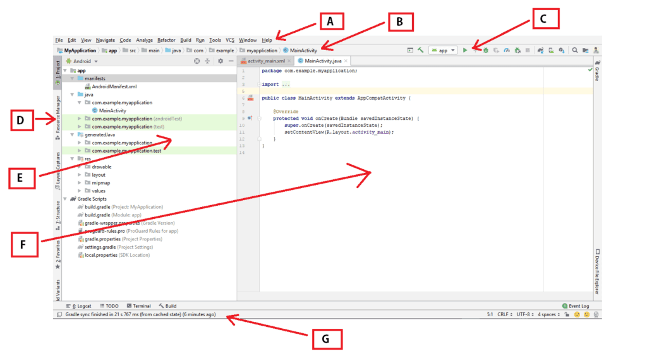Click the Search Everywhere magnifier icon

(575, 50)
